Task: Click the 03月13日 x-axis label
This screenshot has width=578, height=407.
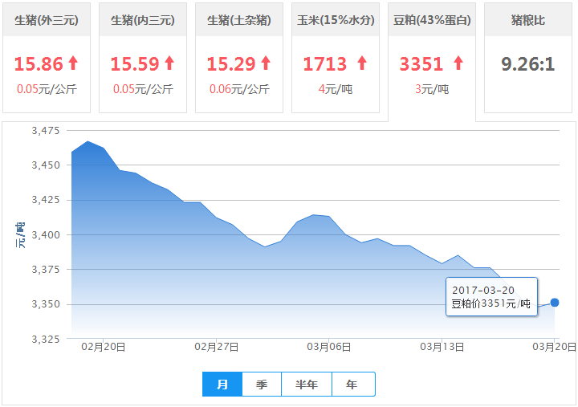Action: point(442,347)
